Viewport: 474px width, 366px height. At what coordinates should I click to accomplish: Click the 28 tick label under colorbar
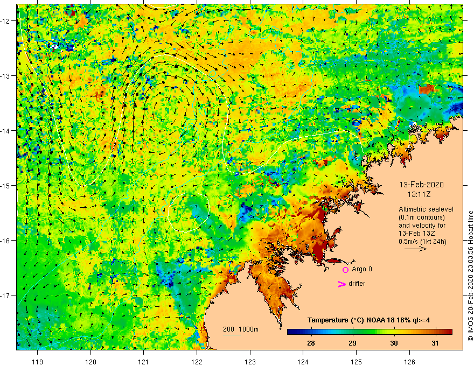point(311,343)
